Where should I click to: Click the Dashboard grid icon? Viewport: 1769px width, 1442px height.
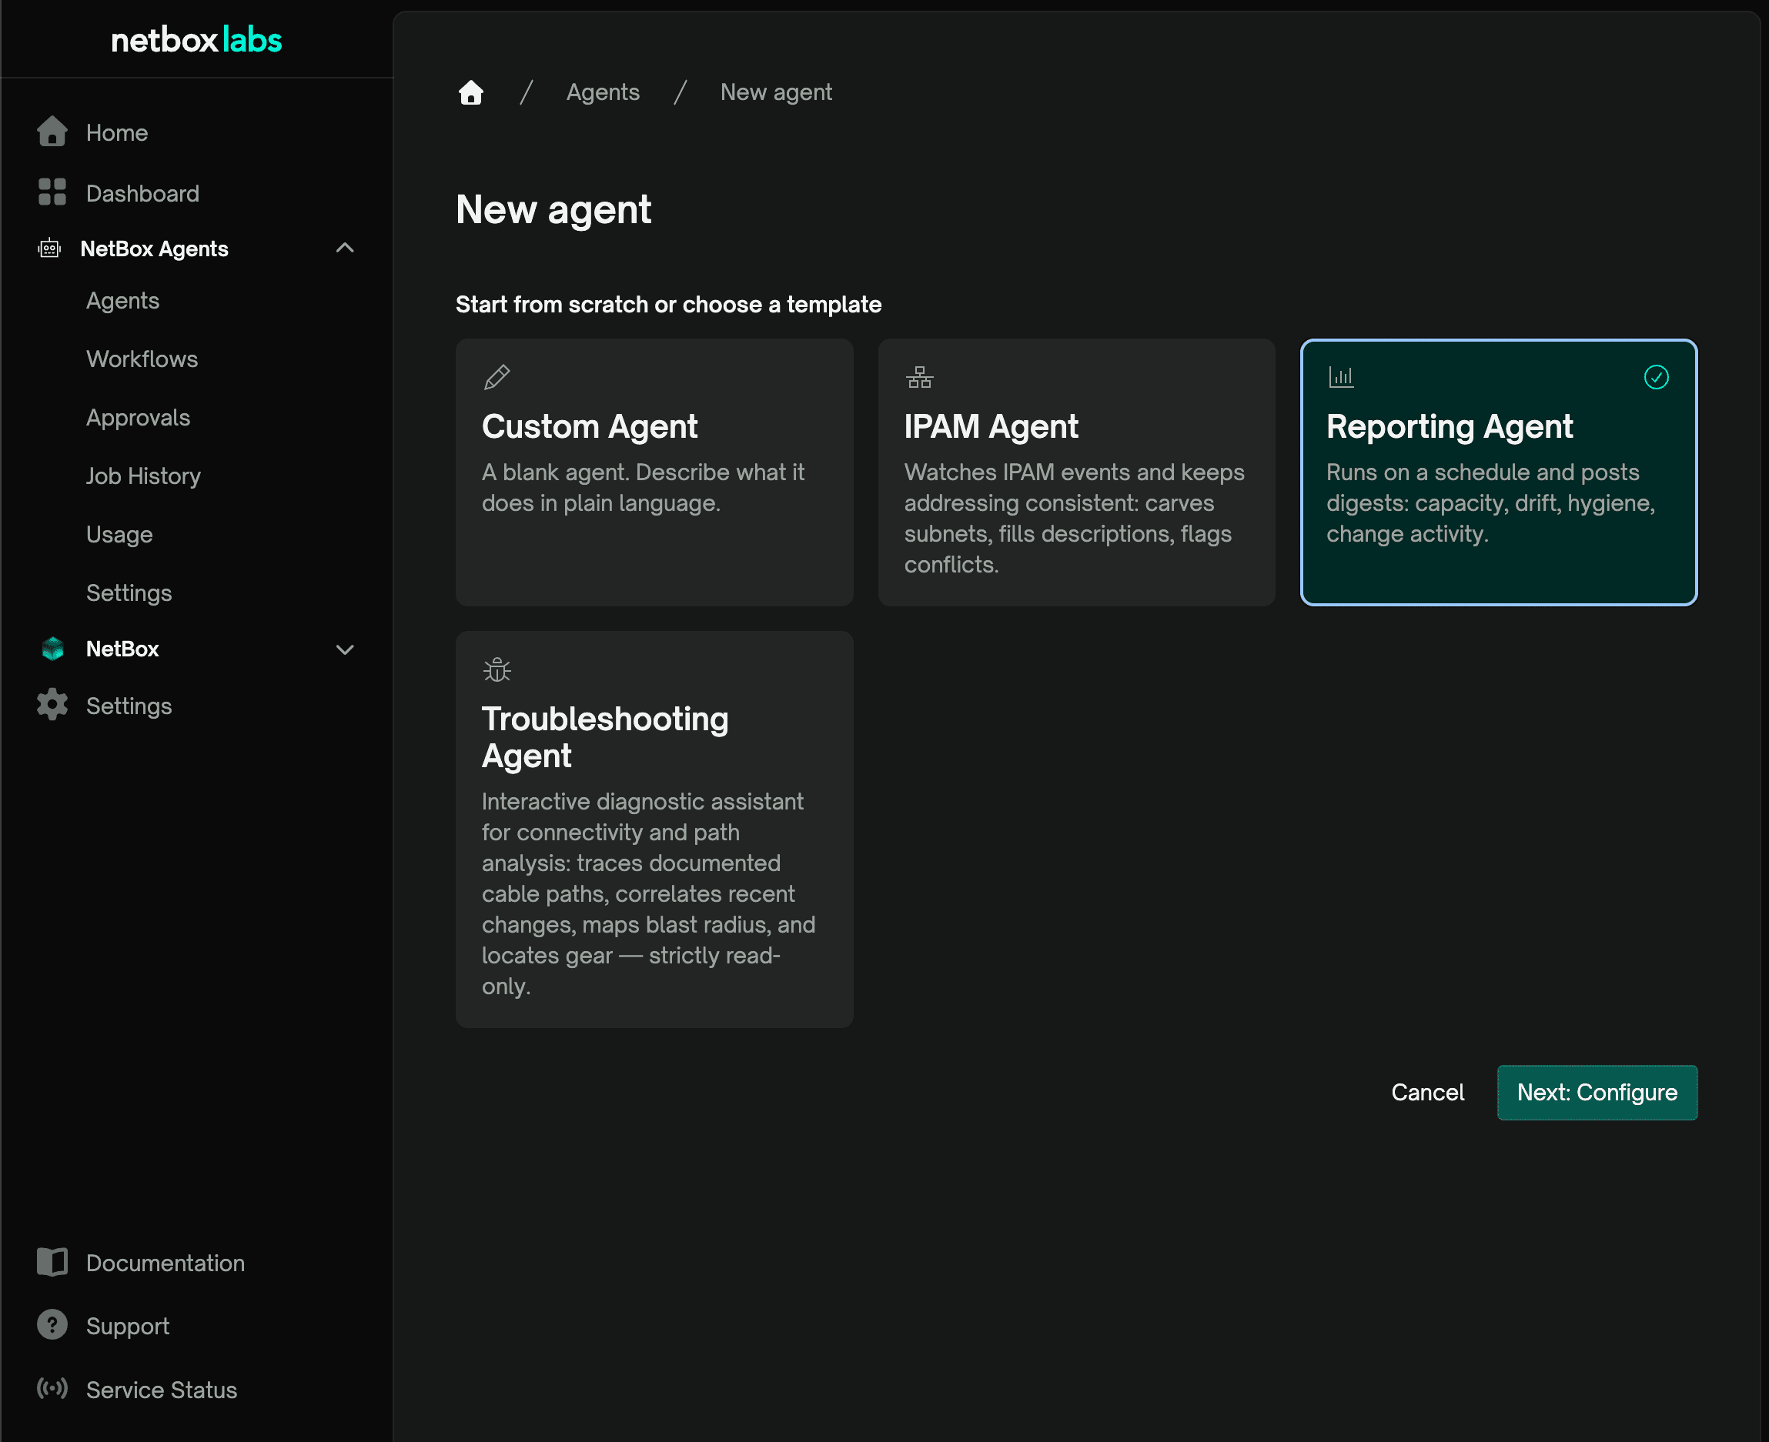(52, 192)
